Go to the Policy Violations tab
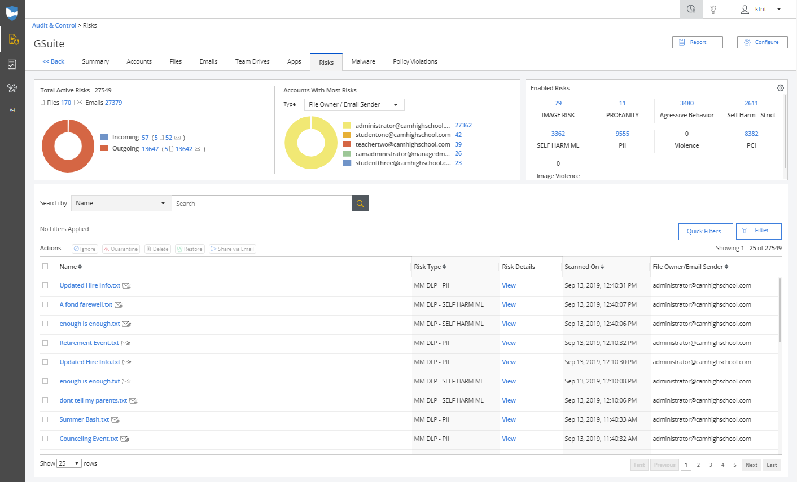Viewport: 797px width, 482px height. click(415, 62)
